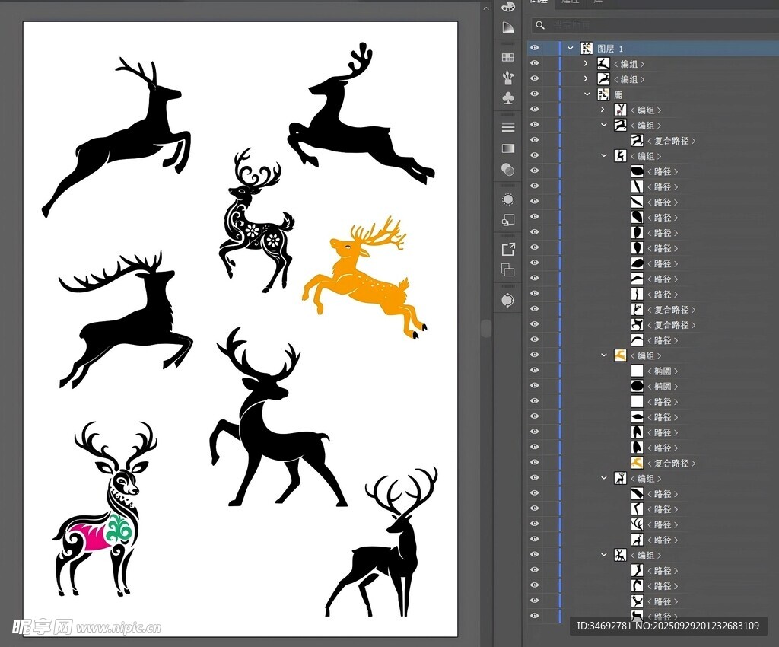Screen dimensions: 779x647
Task: Open the Swatches grid panel icon
Action: [508, 57]
